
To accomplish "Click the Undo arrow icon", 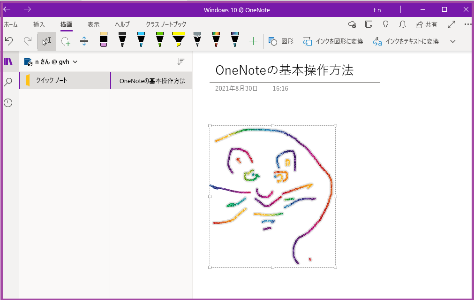I will 8,41.
